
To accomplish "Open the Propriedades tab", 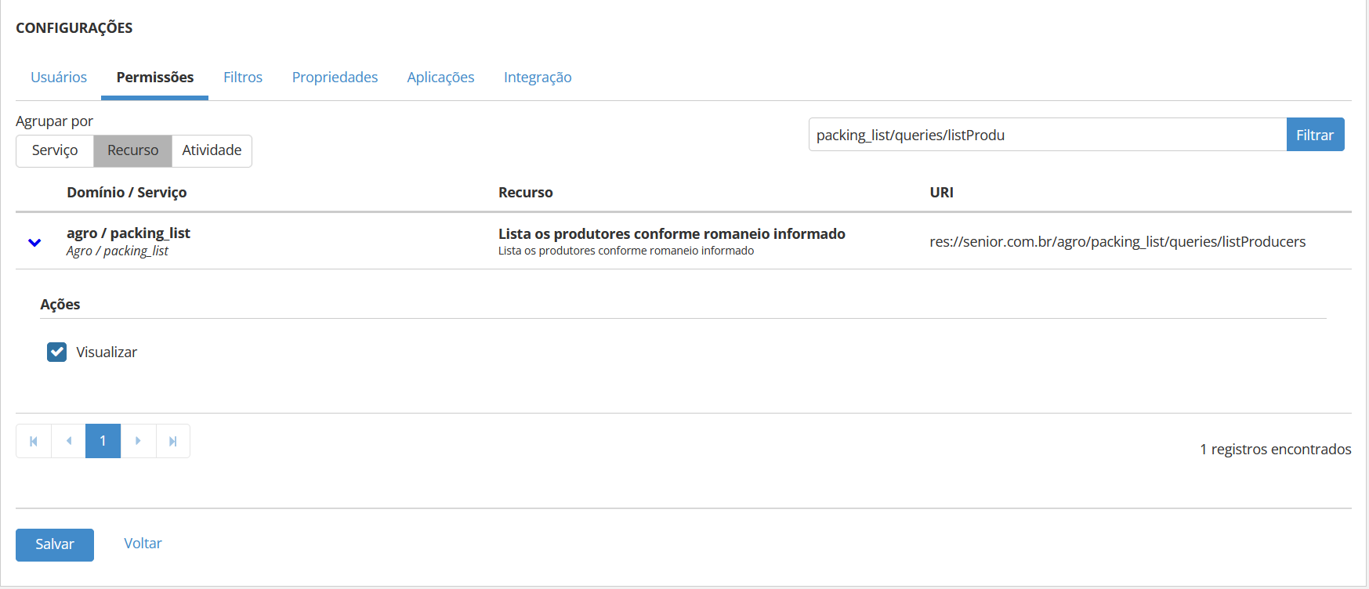I will [335, 78].
